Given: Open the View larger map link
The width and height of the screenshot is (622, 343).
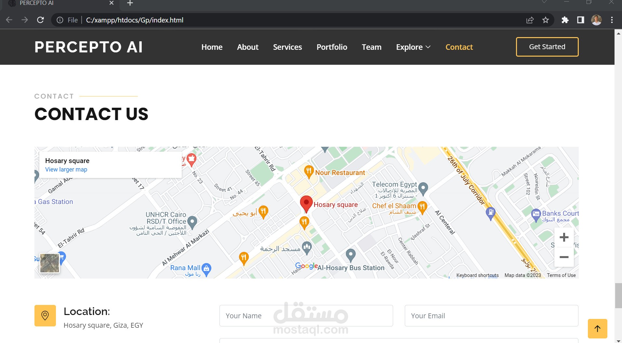Looking at the screenshot, I should point(66,170).
